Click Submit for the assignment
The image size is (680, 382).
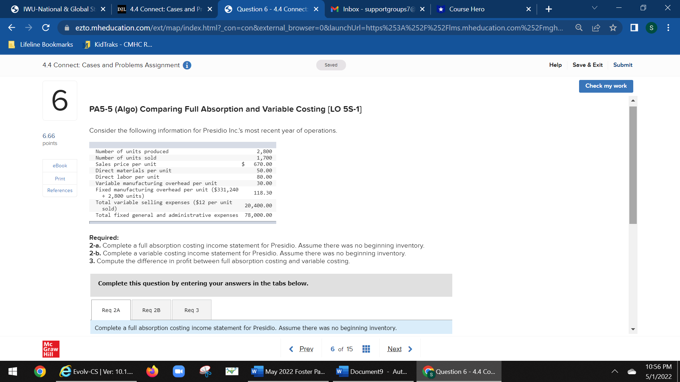(x=623, y=65)
